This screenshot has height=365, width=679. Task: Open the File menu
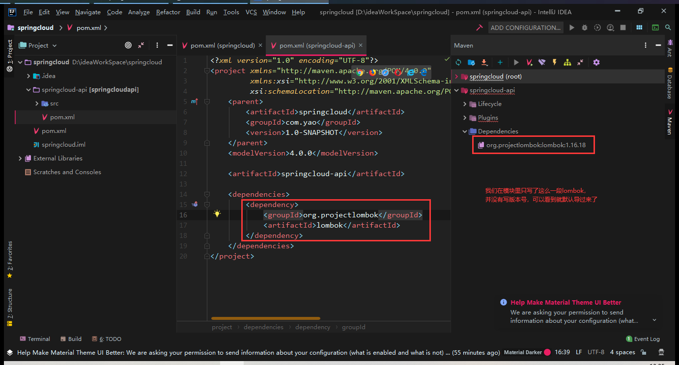(28, 12)
